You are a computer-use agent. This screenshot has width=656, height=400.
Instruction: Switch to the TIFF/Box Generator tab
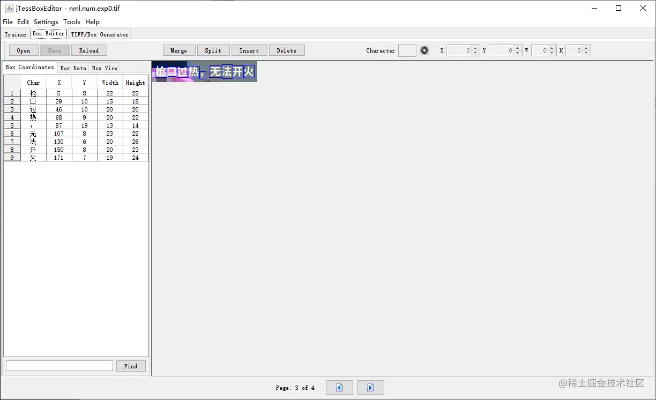[x=100, y=34]
